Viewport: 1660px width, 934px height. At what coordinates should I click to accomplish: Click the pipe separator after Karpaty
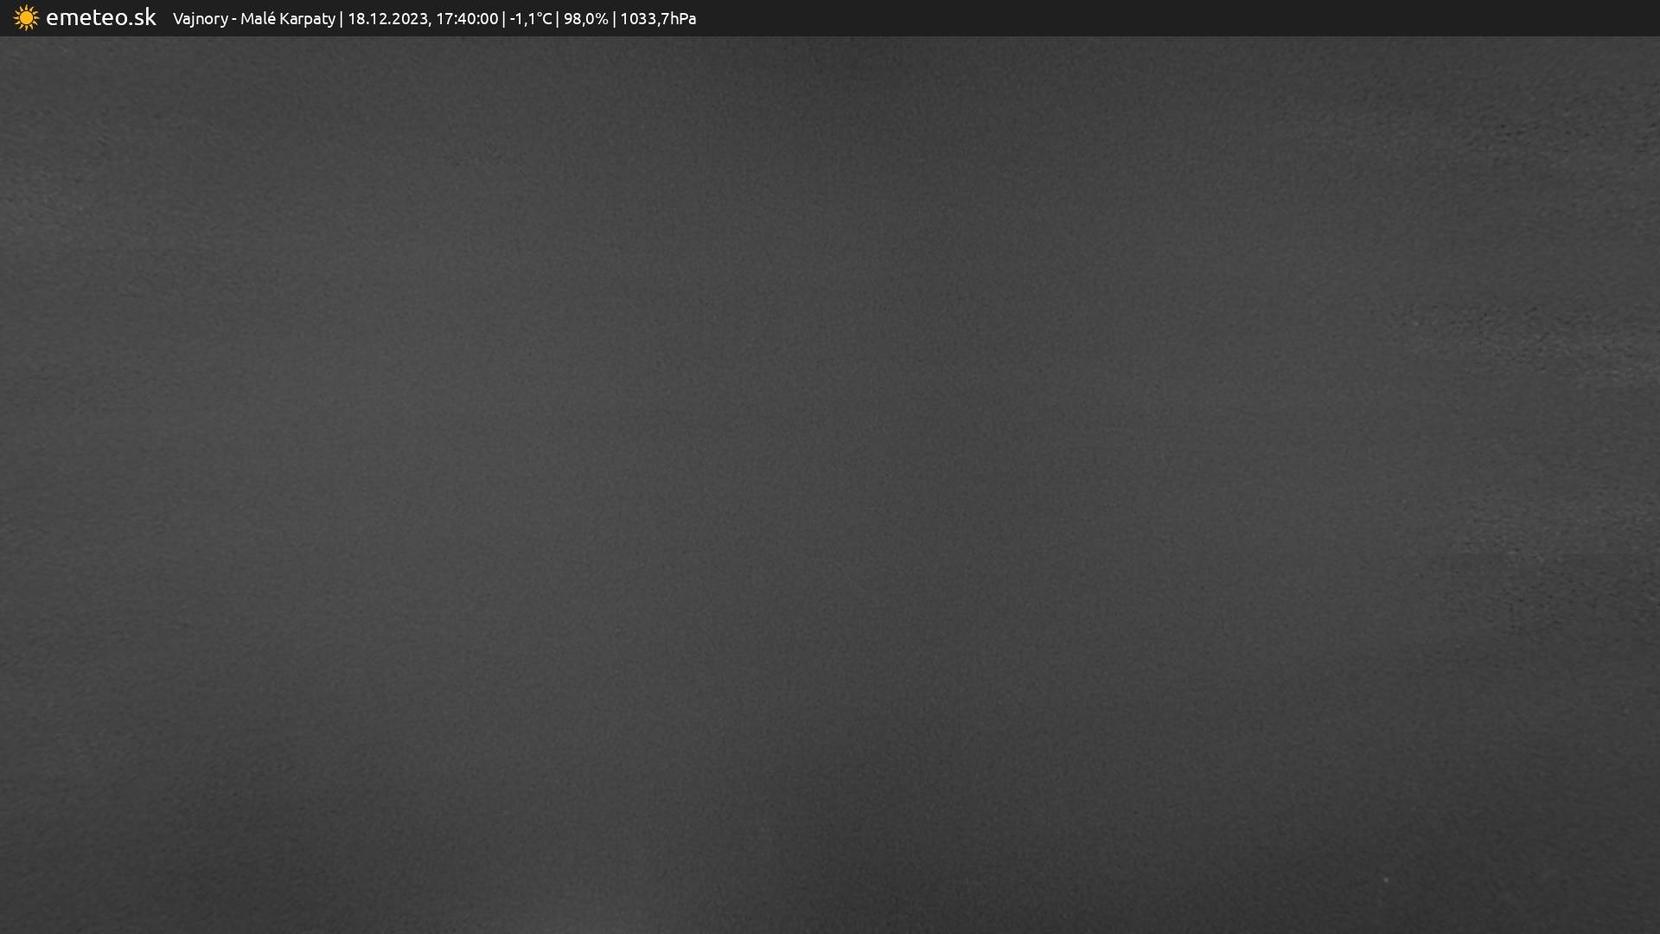342,18
